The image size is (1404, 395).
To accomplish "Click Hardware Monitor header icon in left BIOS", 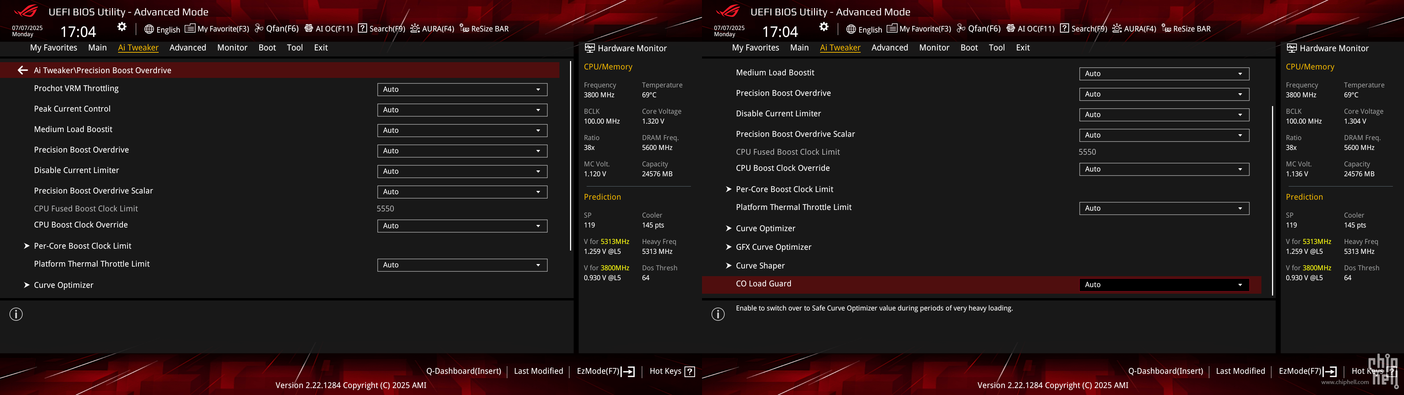I will click(590, 48).
